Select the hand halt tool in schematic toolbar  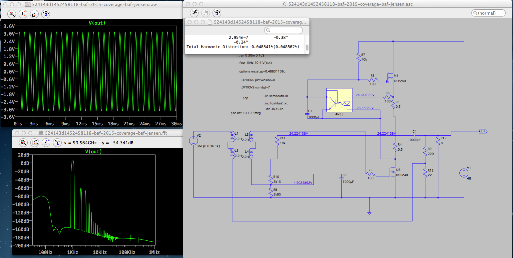pyautogui.click(x=206, y=13)
